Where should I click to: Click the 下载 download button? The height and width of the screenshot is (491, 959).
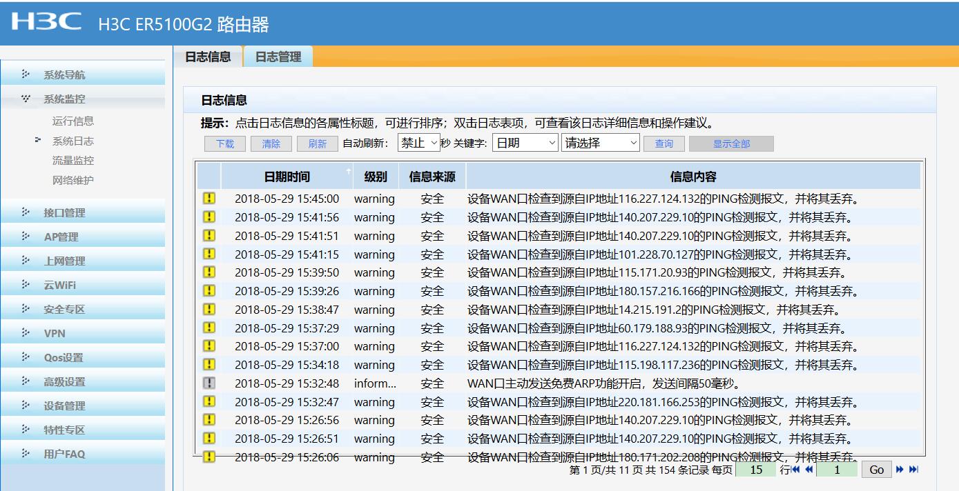tap(225, 143)
